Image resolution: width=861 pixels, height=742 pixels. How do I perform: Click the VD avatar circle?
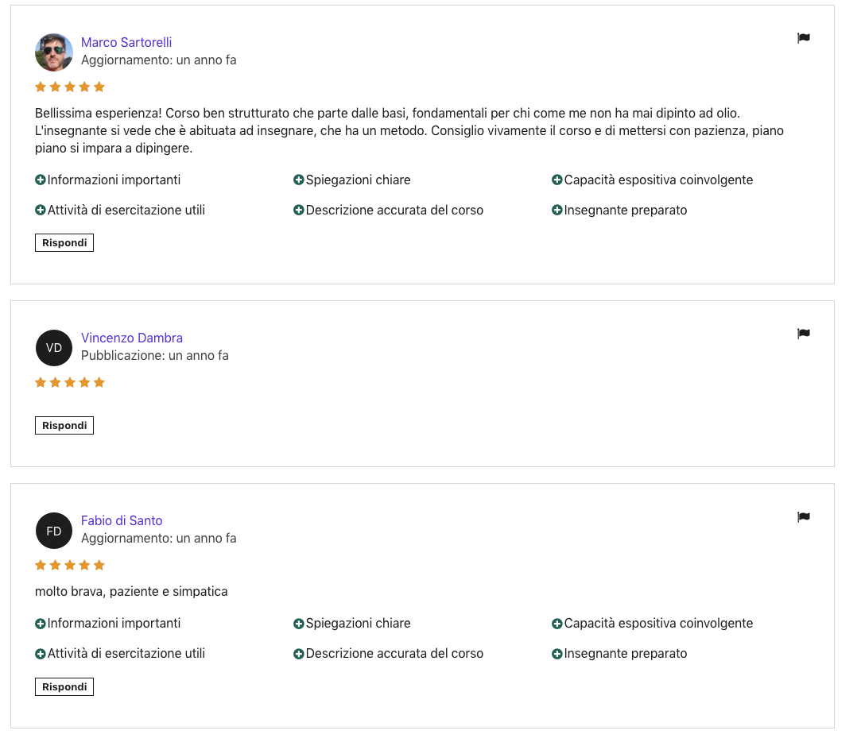click(54, 348)
